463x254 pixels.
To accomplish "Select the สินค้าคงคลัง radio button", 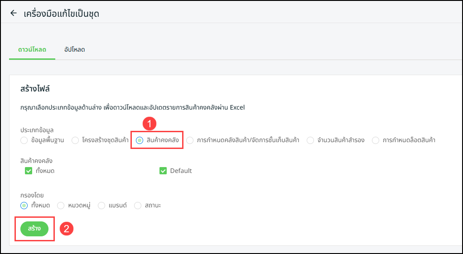I will coord(140,140).
